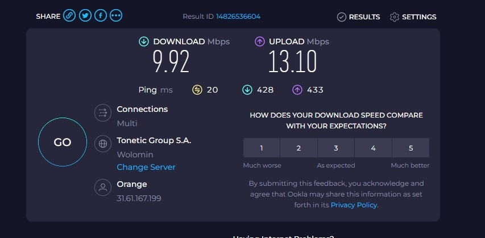Screen dimensions: 485x238
Task: Click the server globe icon
Action: [103, 144]
